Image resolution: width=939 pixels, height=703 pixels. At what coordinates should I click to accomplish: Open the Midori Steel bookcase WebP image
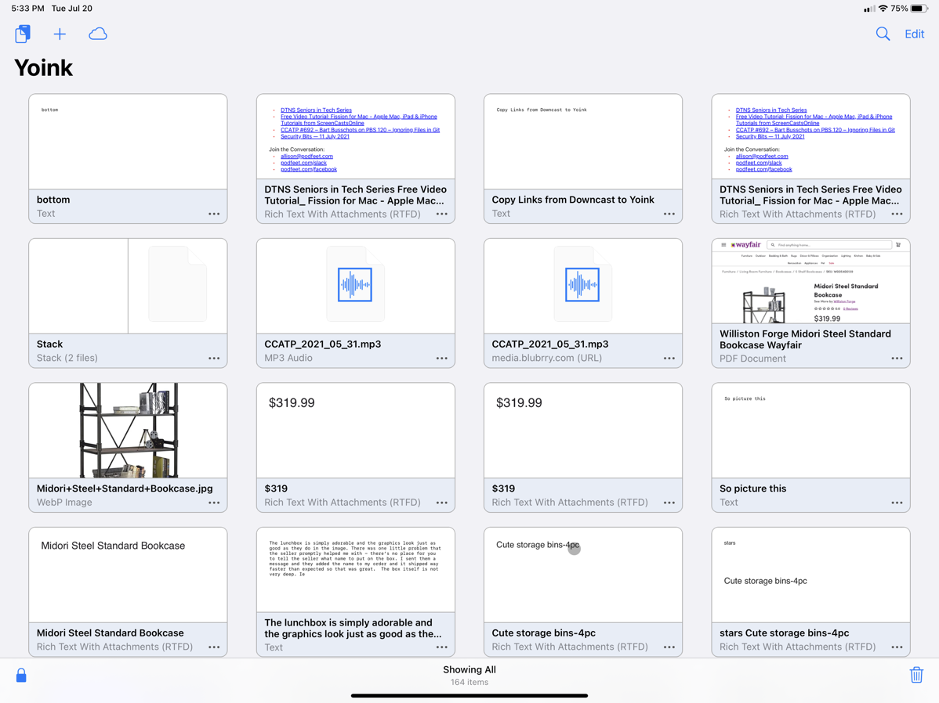coord(128,431)
